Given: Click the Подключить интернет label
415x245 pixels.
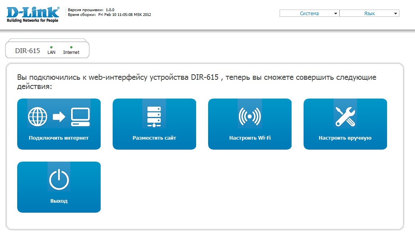Looking at the screenshot, I should coord(59,138).
